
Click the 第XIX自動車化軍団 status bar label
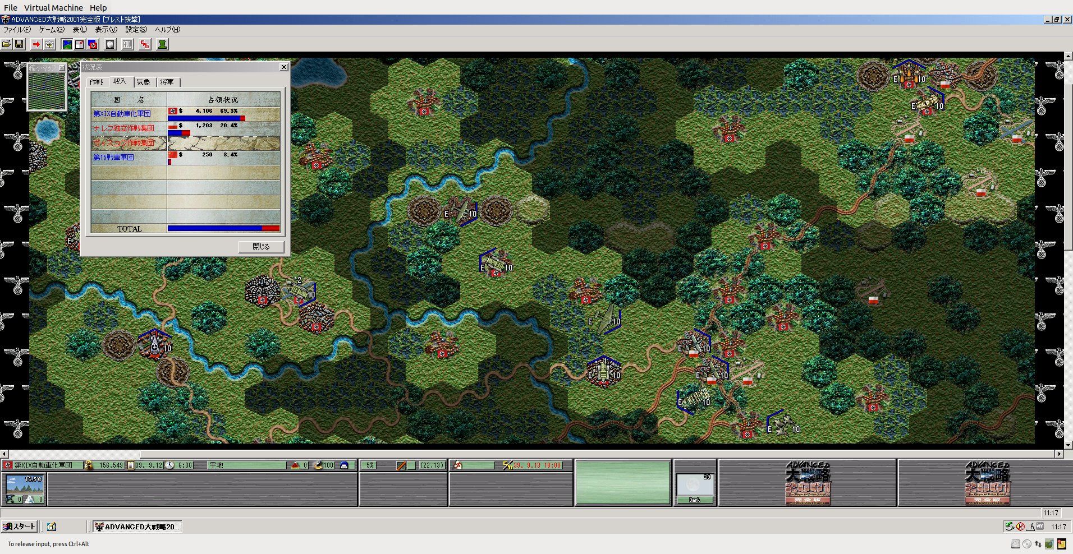(x=43, y=465)
